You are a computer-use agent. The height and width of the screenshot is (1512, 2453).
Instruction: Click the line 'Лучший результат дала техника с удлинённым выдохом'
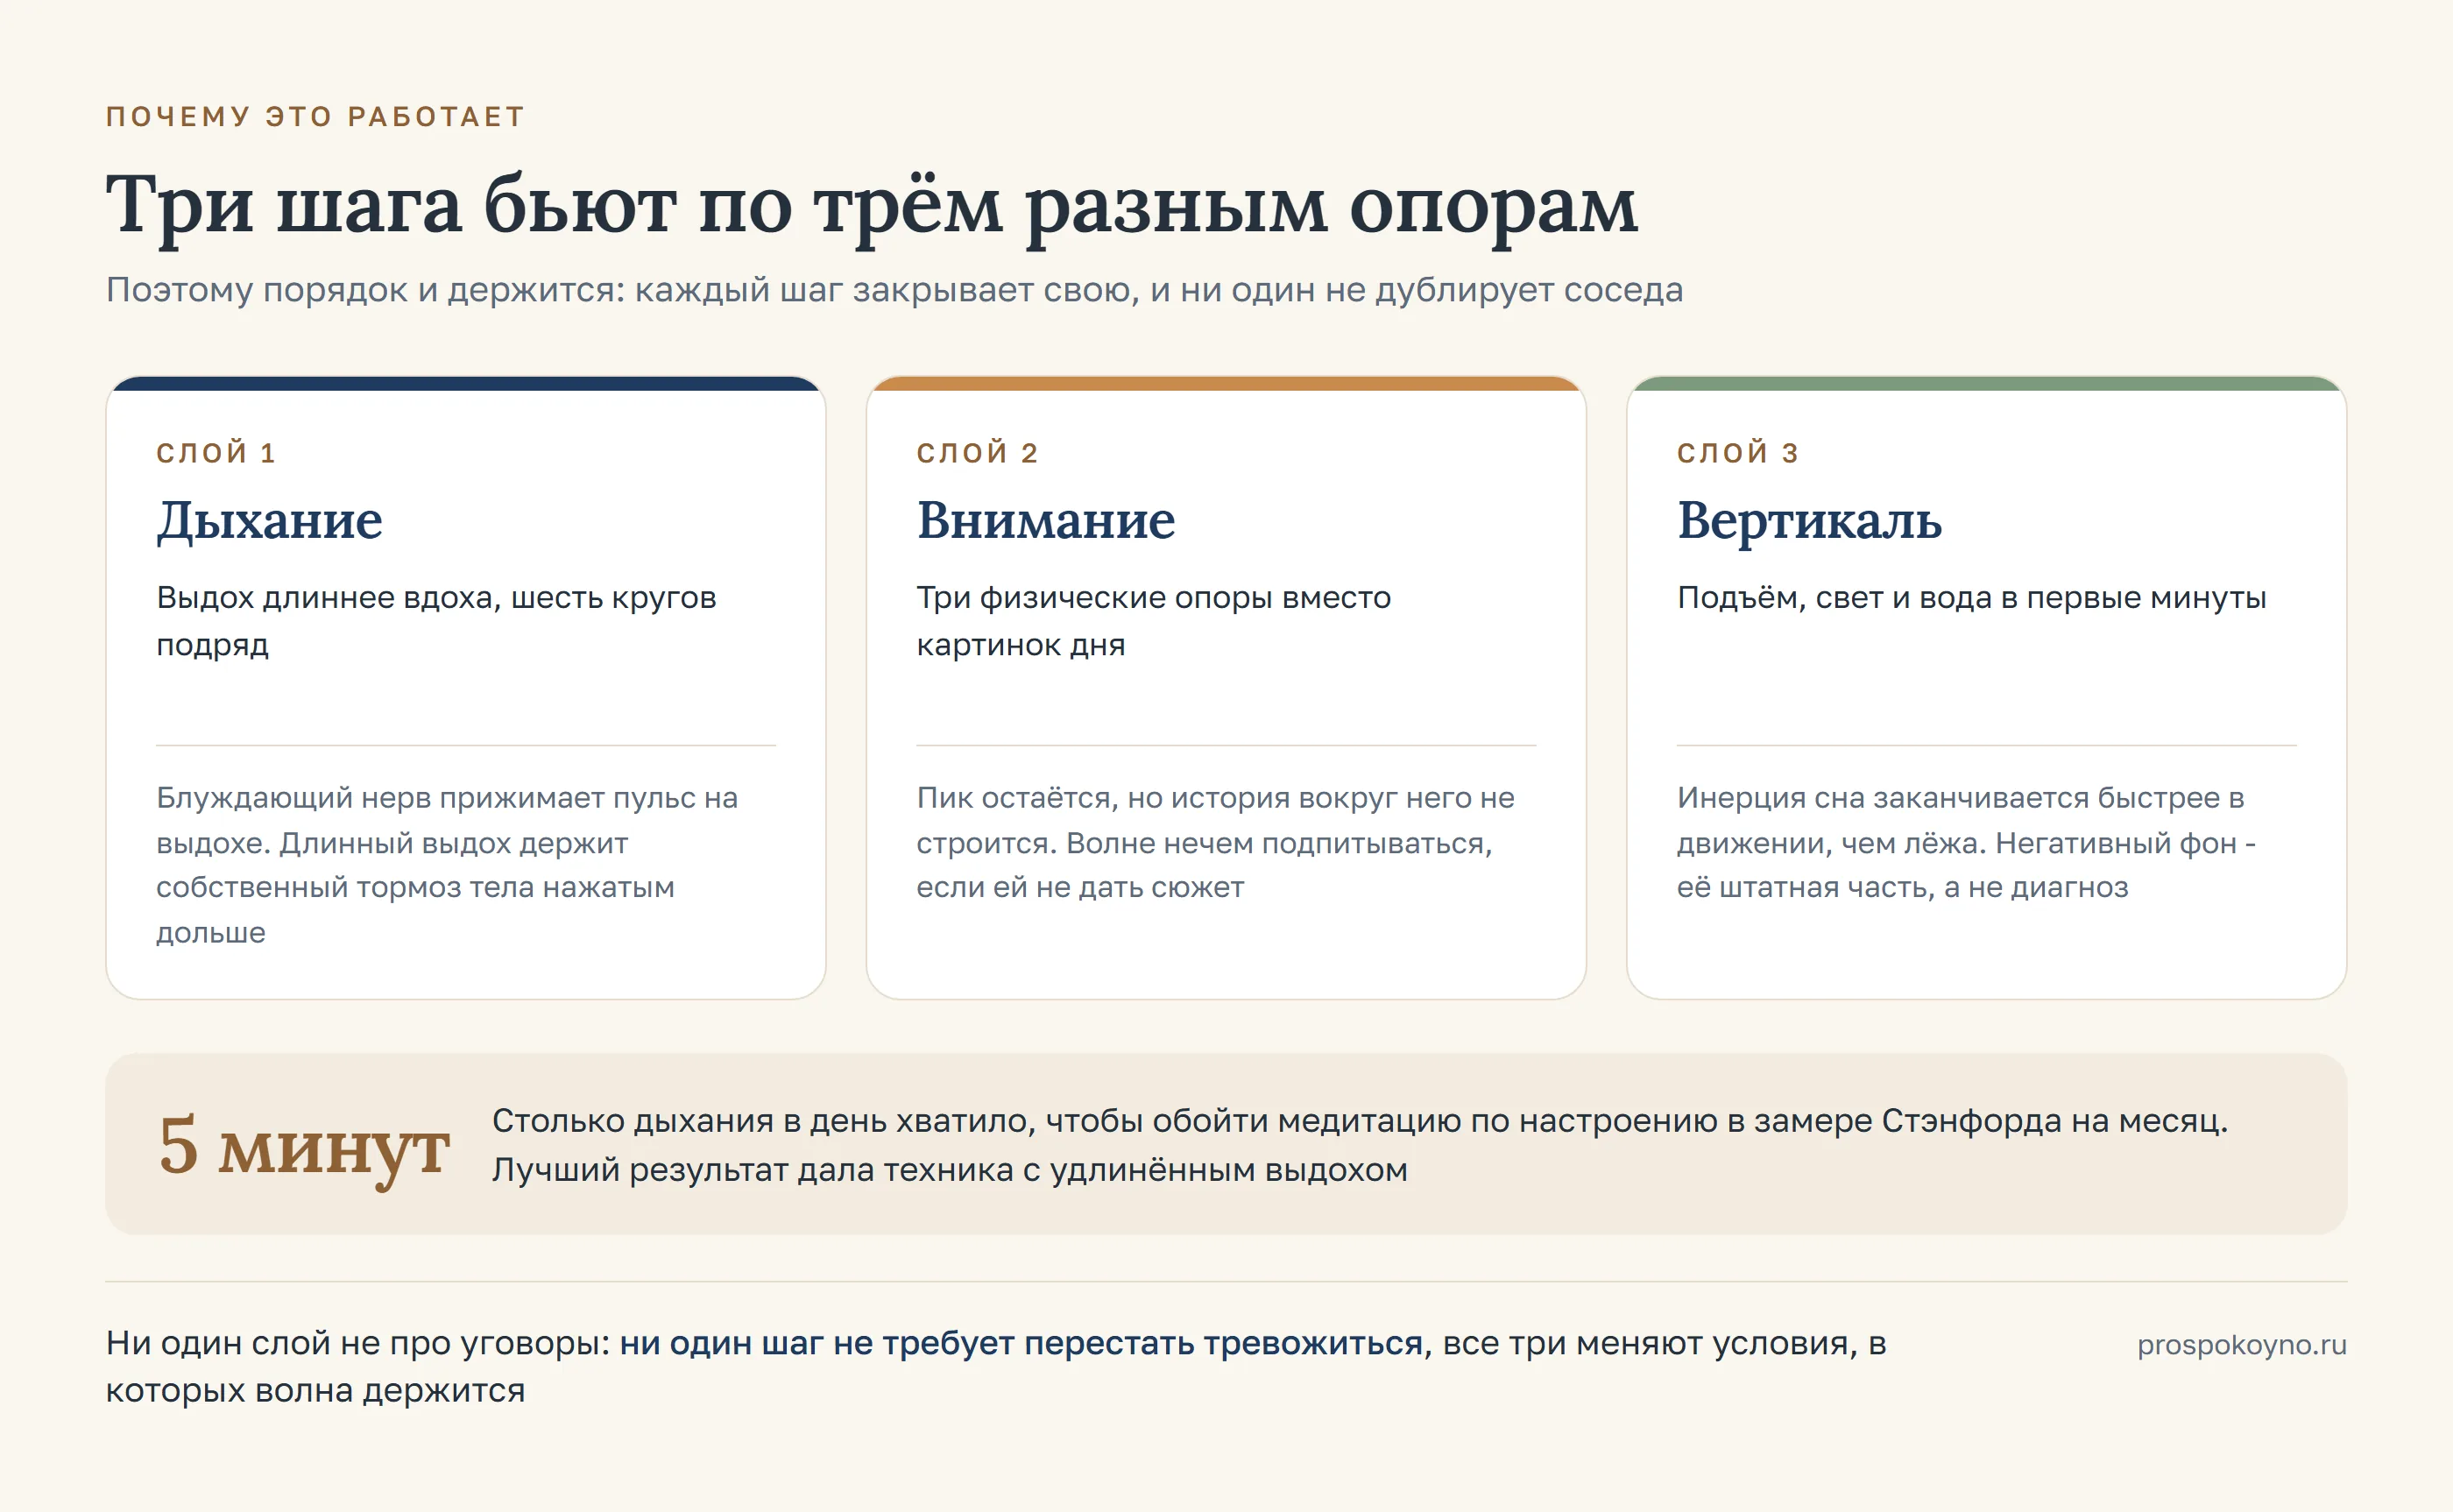point(950,1170)
